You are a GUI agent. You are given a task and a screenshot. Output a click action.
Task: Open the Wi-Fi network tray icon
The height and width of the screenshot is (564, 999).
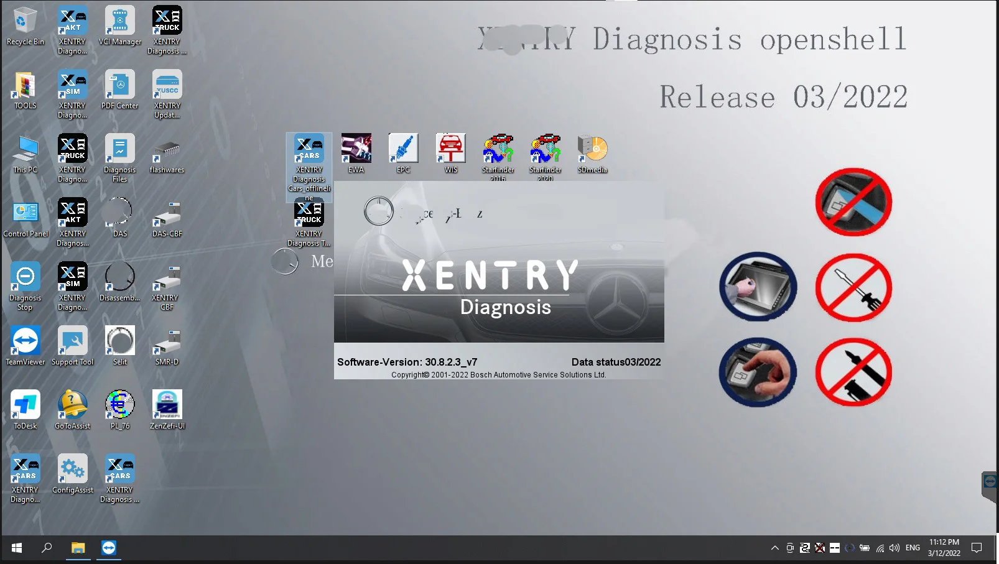(880, 548)
